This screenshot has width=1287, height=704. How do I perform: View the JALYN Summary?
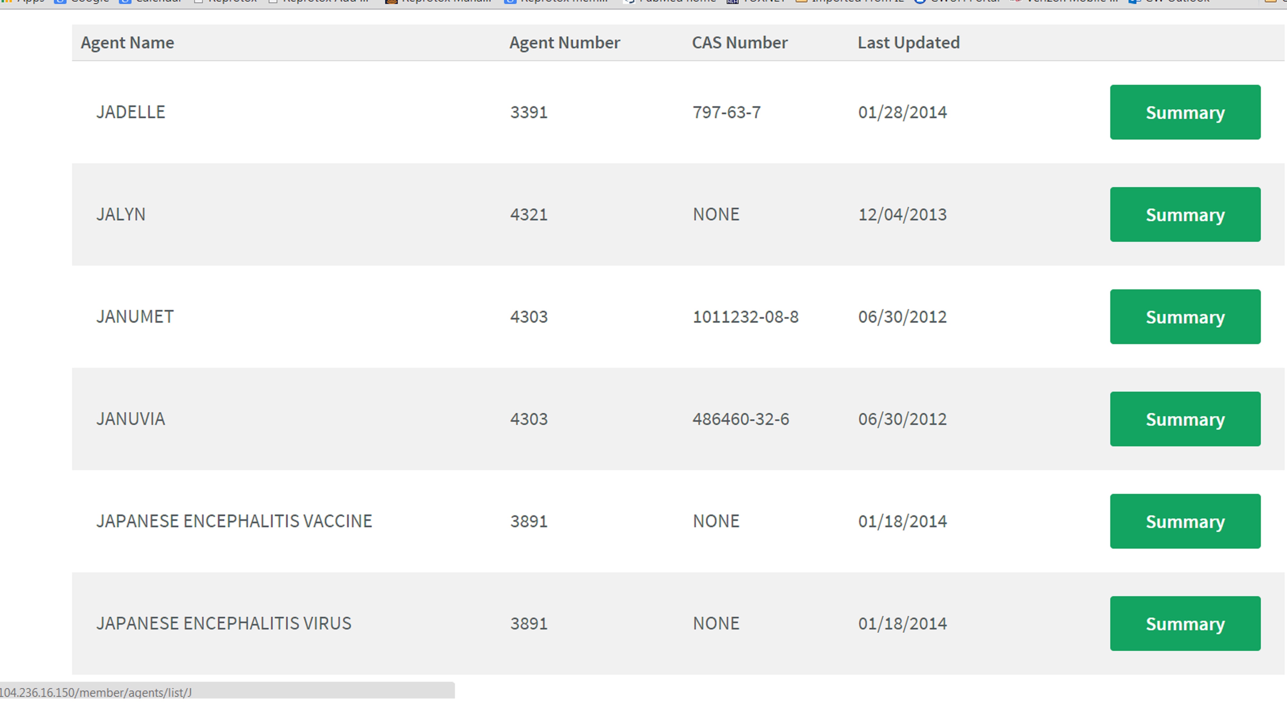pyautogui.click(x=1185, y=215)
